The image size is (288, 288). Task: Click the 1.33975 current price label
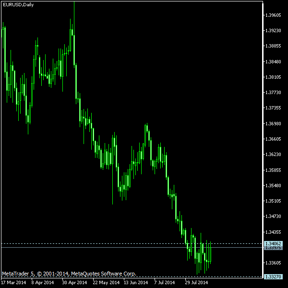(x=273, y=248)
